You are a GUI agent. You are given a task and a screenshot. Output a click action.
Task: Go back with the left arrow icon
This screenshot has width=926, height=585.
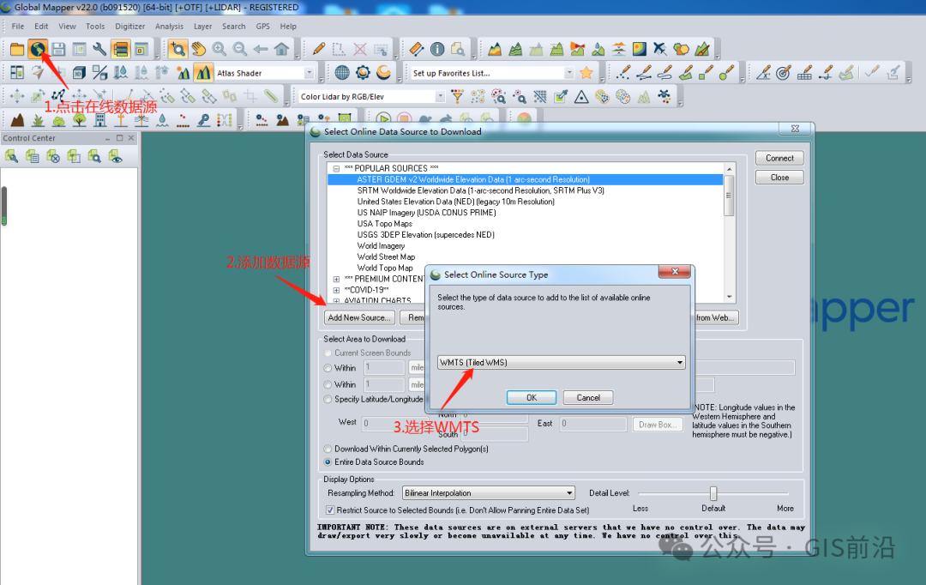(x=261, y=49)
